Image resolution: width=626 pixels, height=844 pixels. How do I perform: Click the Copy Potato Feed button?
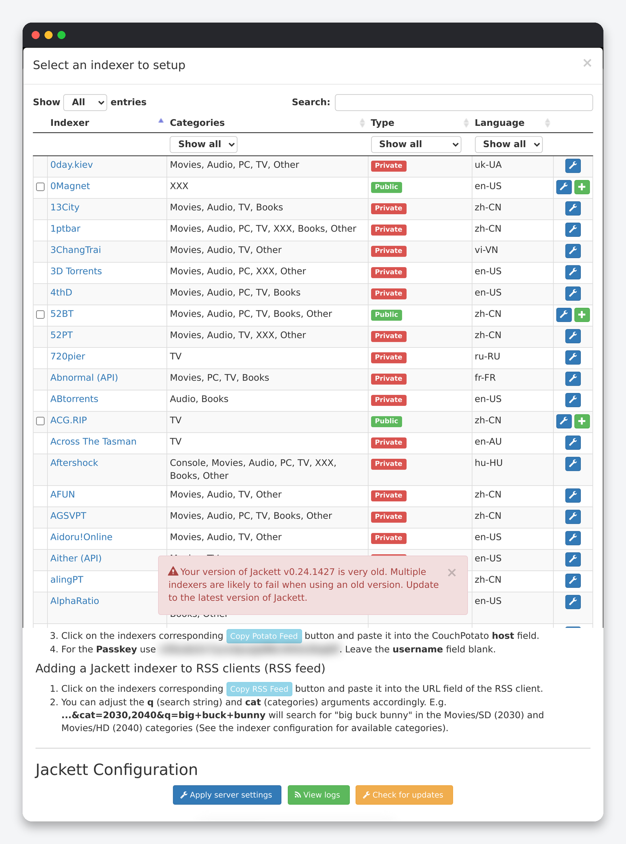(x=264, y=636)
